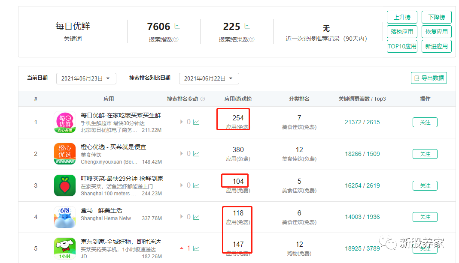This screenshot has height=263, width=459.
Task: Expand rank change arrow for 叮咚买菜
Action: (182, 185)
